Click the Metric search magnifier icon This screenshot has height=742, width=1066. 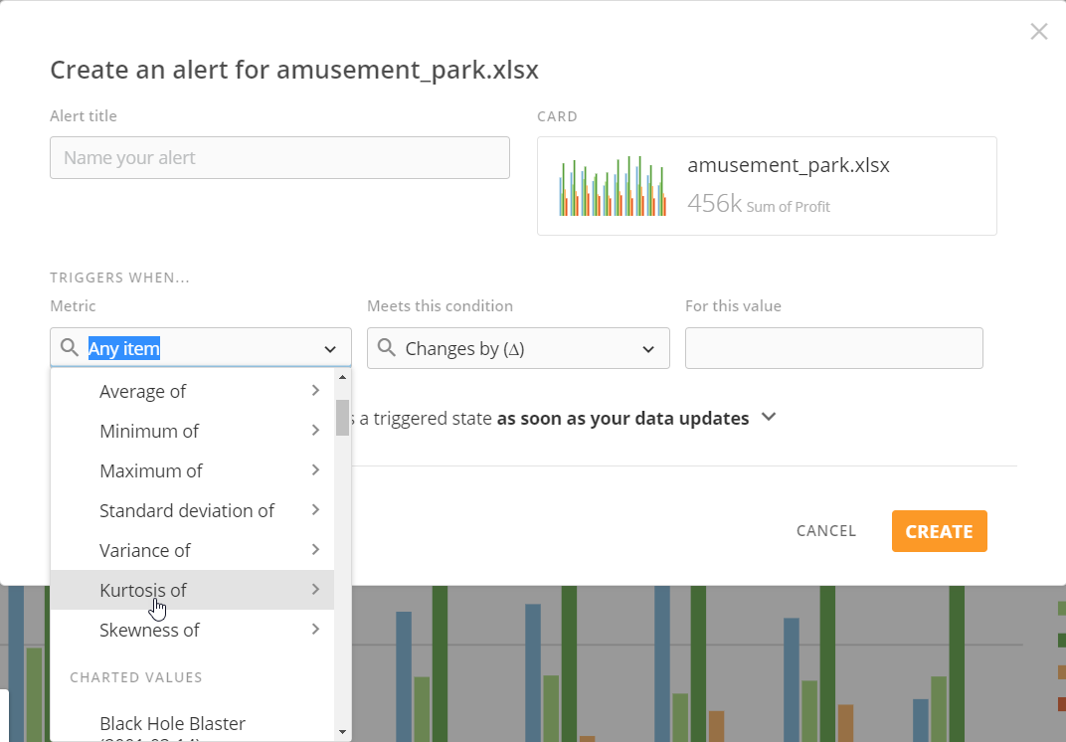[x=69, y=348]
